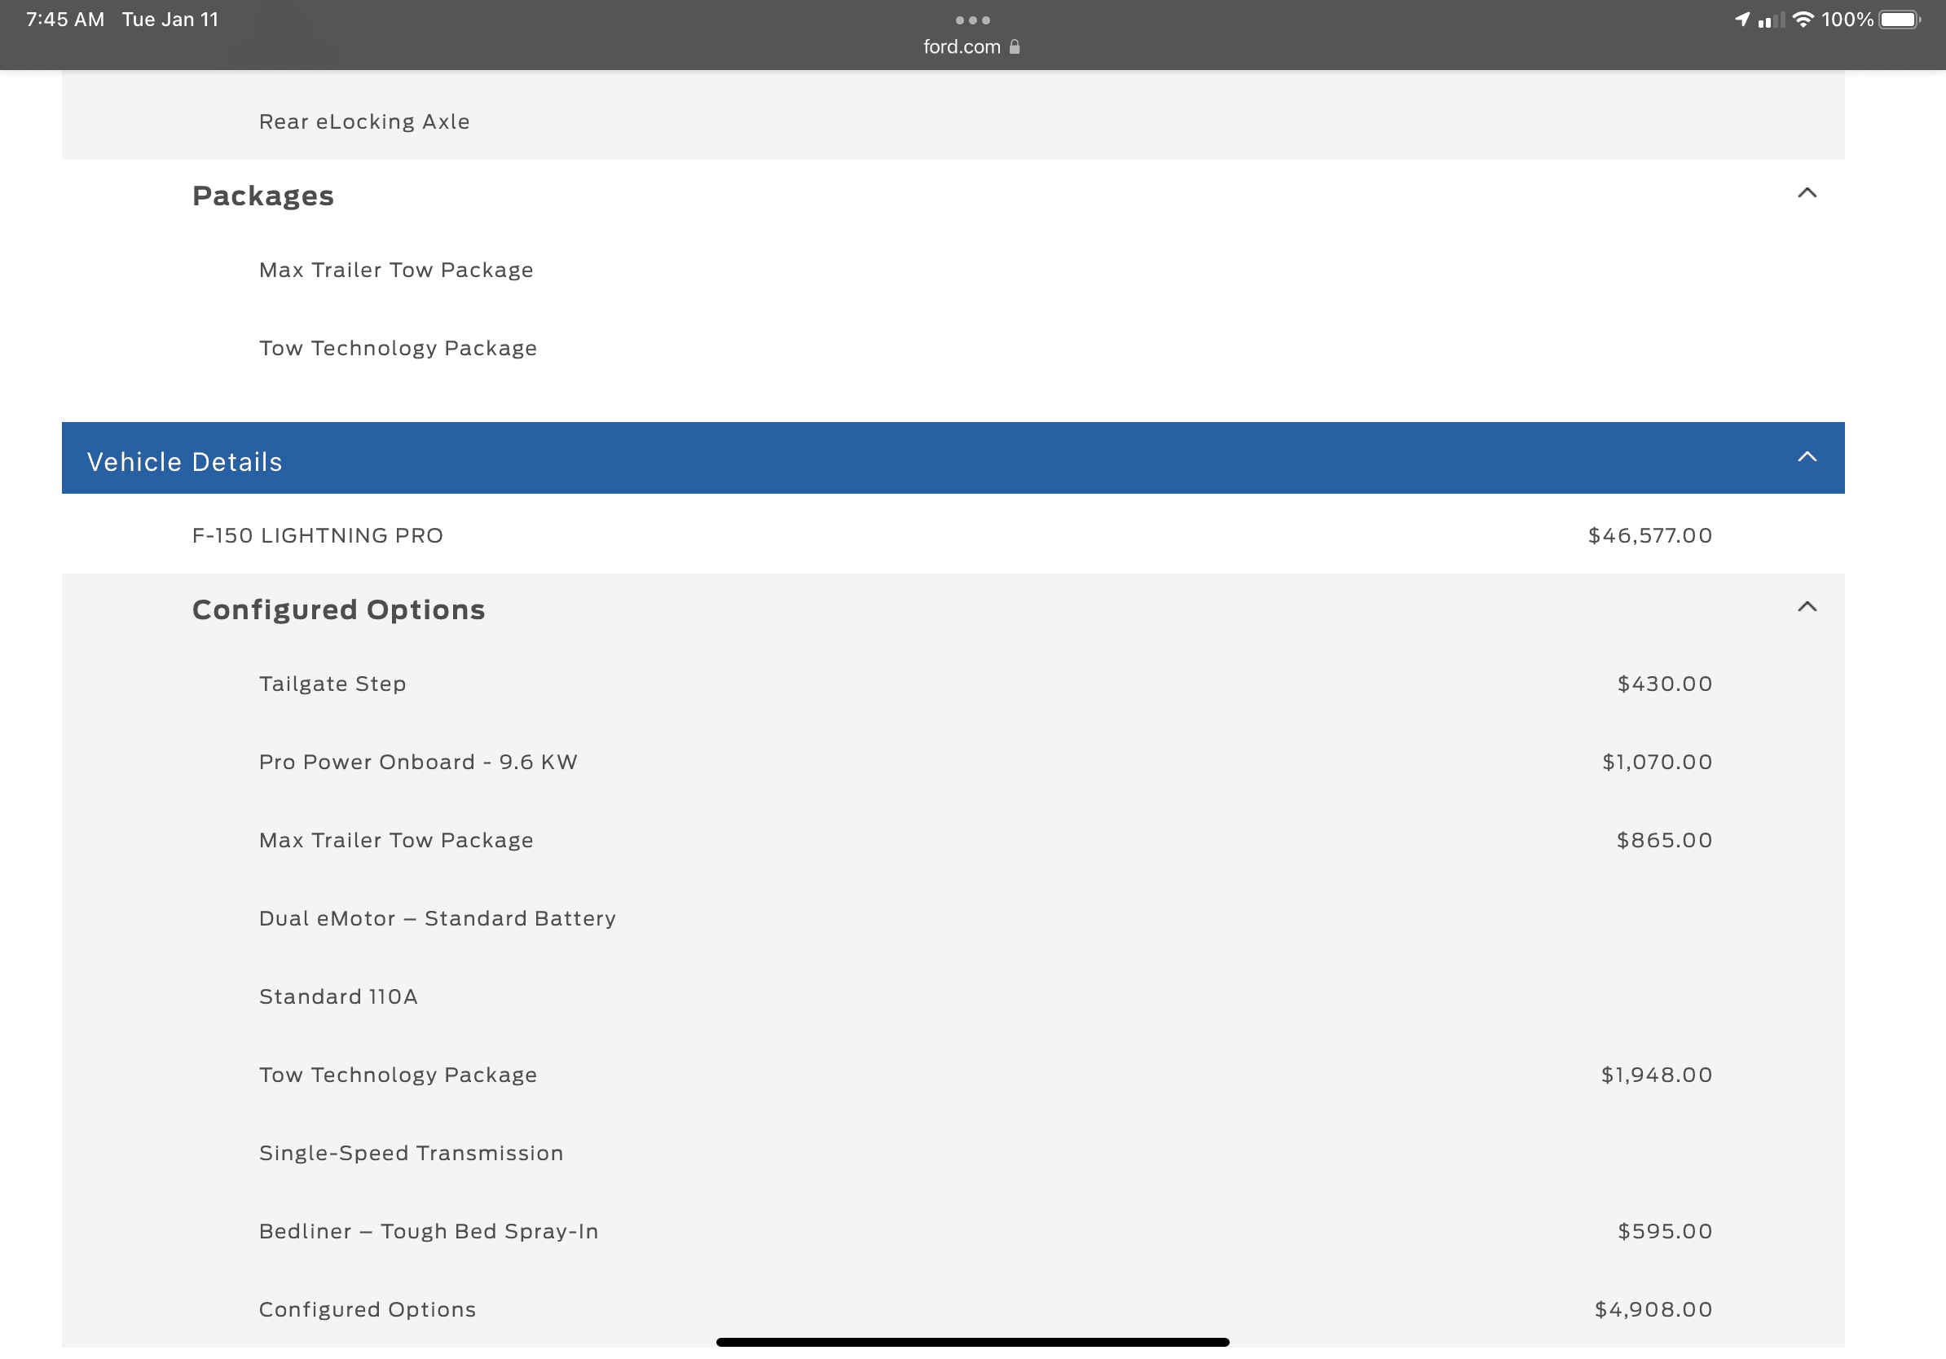Tap the home indicator bar
This screenshot has height=1359, width=1946.
[x=972, y=1341]
